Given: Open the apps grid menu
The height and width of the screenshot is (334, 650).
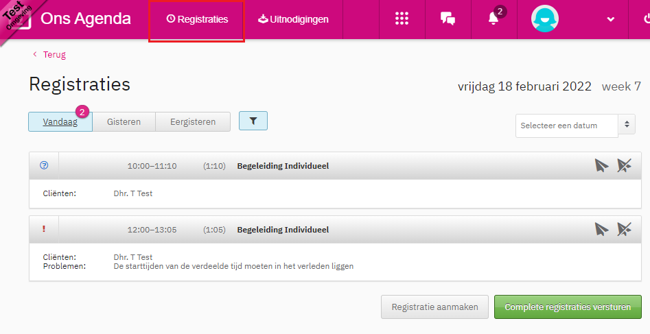Looking at the screenshot, I should pos(402,19).
